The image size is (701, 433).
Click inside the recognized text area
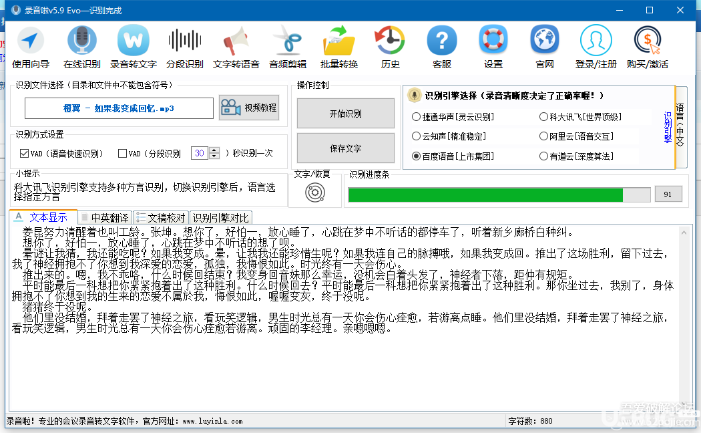tap(343, 317)
